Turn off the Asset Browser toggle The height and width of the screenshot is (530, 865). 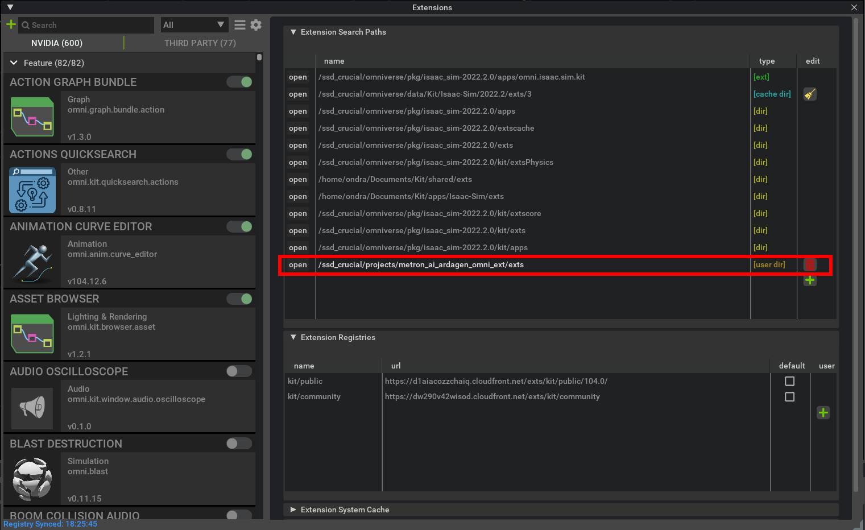pyautogui.click(x=239, y=299)
